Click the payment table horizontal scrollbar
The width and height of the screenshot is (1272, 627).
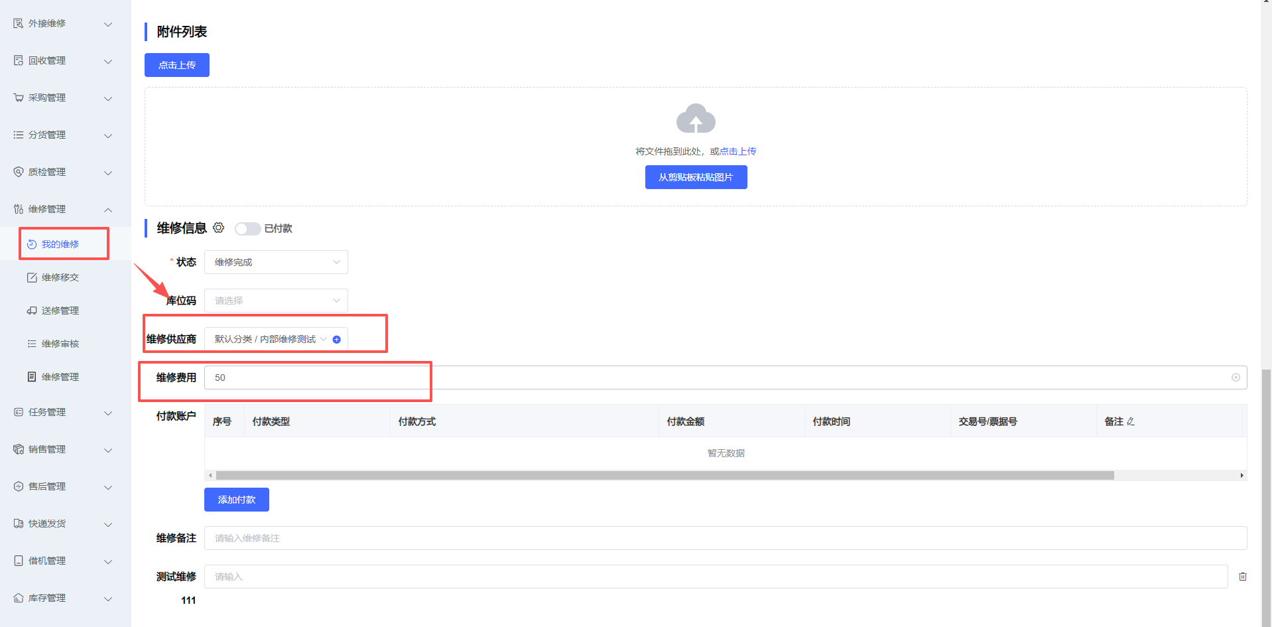click(x=665, y=475)
